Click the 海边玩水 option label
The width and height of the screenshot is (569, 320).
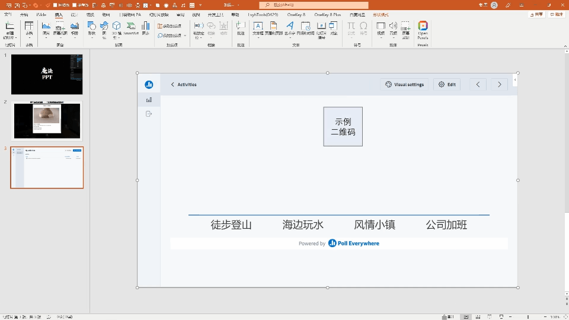pyautogui.click(x=303, y=225)
